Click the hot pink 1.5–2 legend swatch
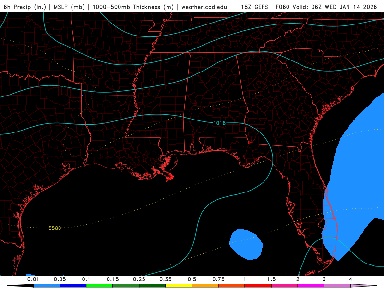 point(285,286)
